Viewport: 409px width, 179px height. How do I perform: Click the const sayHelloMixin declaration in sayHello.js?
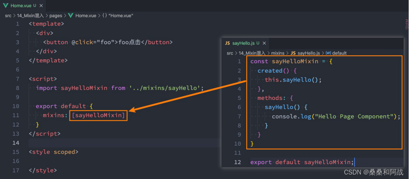click(x=292, y=61)
